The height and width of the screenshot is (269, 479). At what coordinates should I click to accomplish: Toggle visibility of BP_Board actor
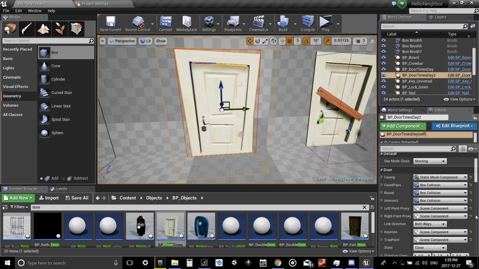click(x=384, y=58)
